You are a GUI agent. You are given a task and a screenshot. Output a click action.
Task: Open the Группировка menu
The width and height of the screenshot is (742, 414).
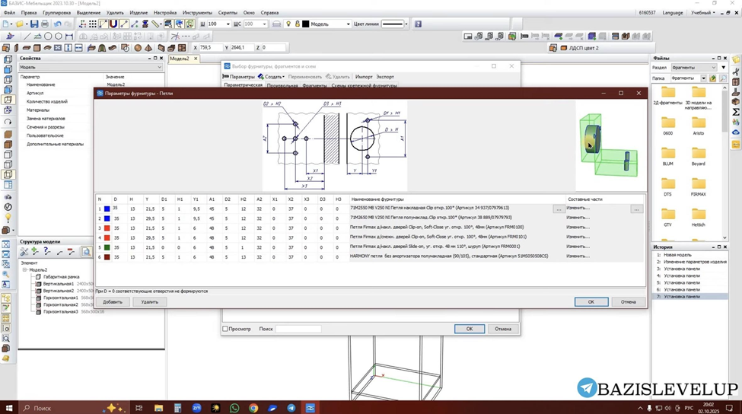tap(56, 13)
